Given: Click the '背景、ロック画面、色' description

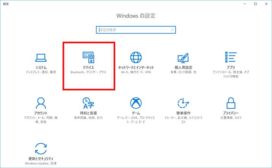Looking at the screenshot, I should click(x=183, y=72).
